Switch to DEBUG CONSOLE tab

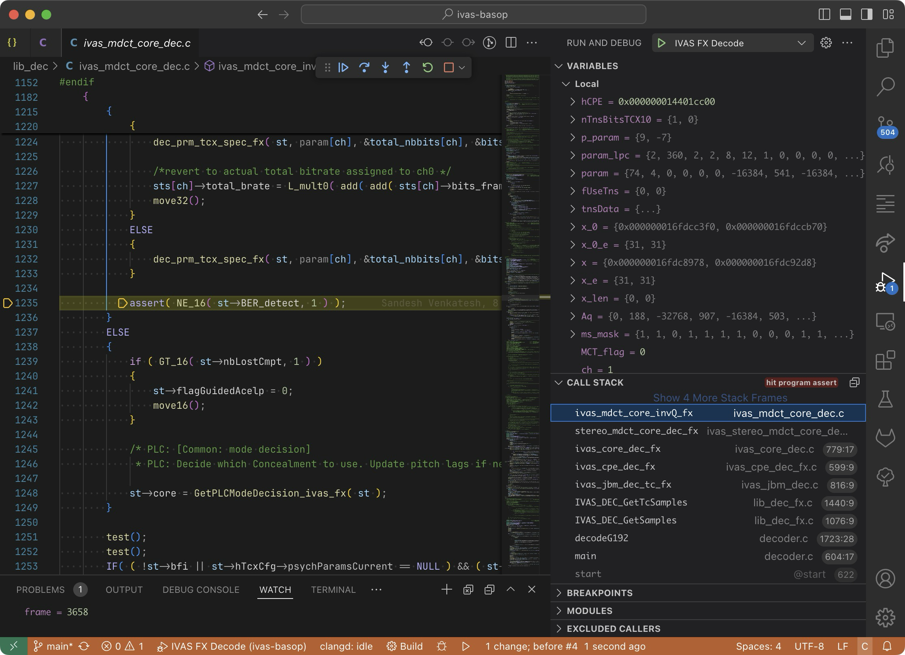point(201,590)
